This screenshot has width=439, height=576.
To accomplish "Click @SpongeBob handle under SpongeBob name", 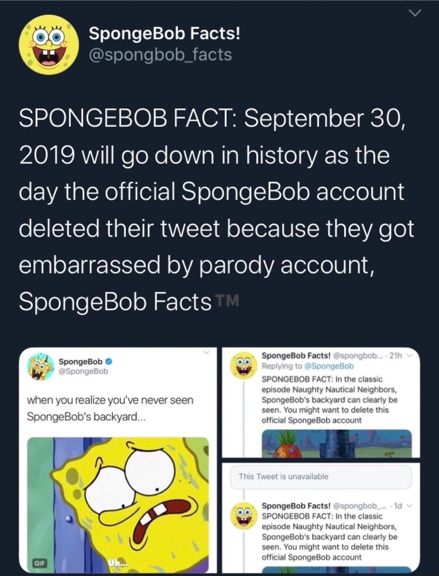I will coord(84,371).
